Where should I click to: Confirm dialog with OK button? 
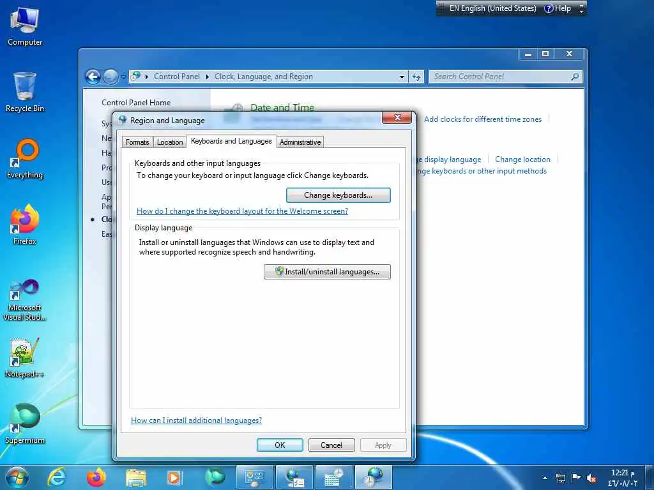pos(280,445)
